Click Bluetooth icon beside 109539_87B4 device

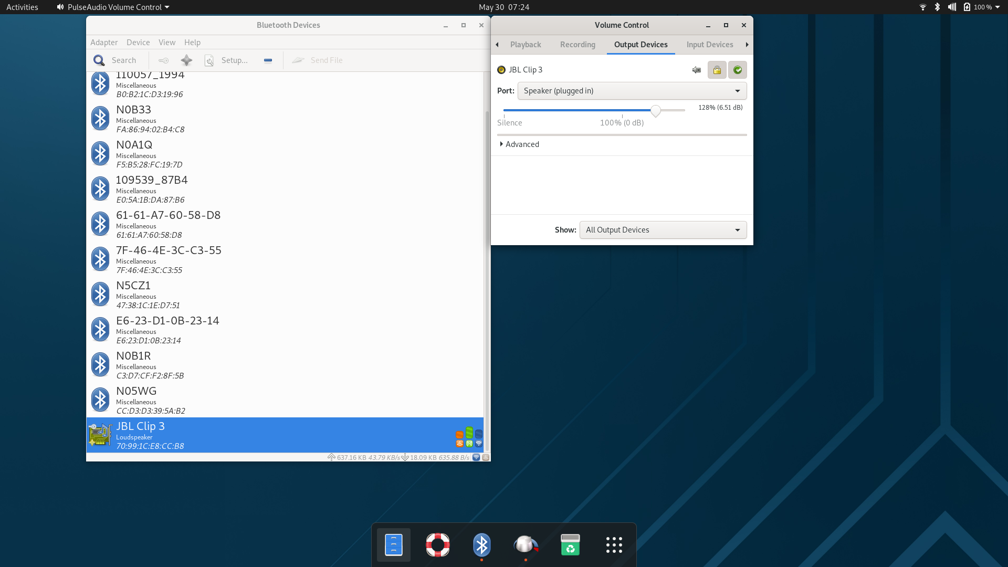click(x=100, y=189)
